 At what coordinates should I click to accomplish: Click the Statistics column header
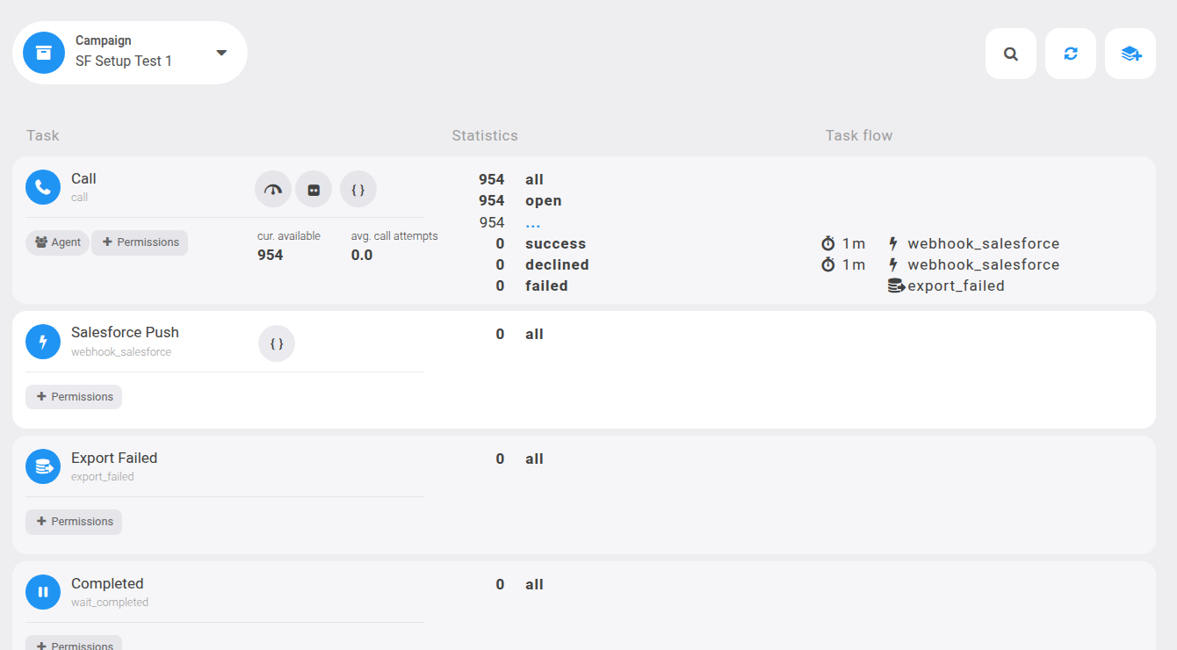click(x=485, y=135)
